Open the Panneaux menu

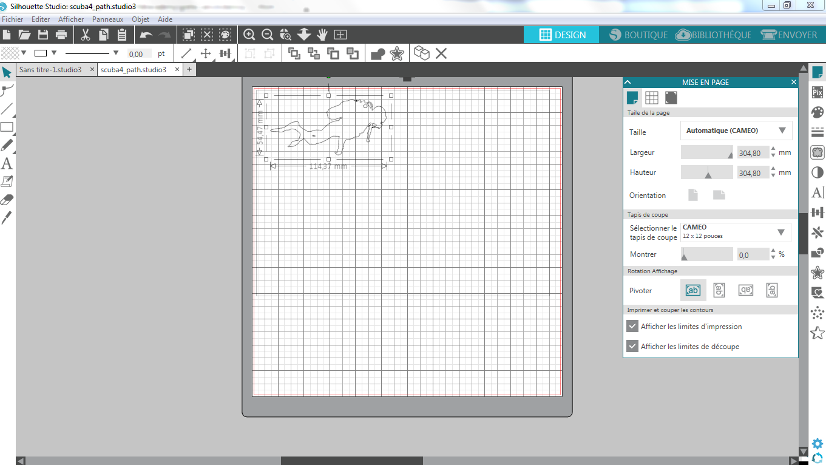[107, 19]
